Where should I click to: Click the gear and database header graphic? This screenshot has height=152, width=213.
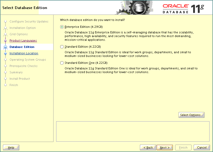point(135,7)
